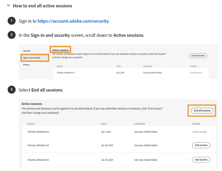End the first Jun 30 Chrome session
Viewport: 222px width, 171px height.
click(201, 145)
